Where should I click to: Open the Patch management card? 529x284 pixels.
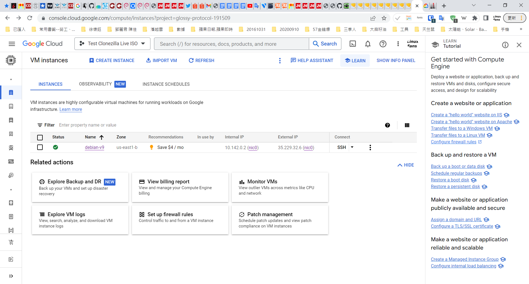(x=280, y=220)
